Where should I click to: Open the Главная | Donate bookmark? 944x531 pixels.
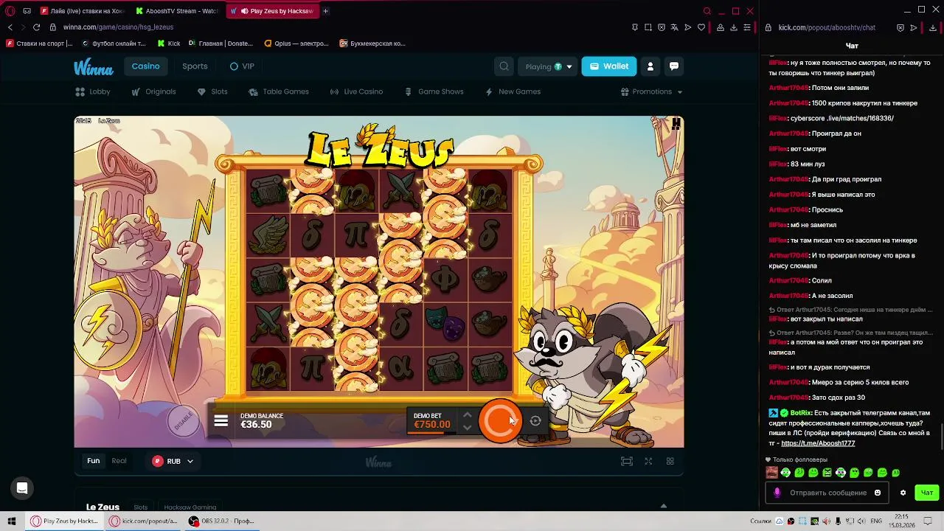[x=221, y=44]
